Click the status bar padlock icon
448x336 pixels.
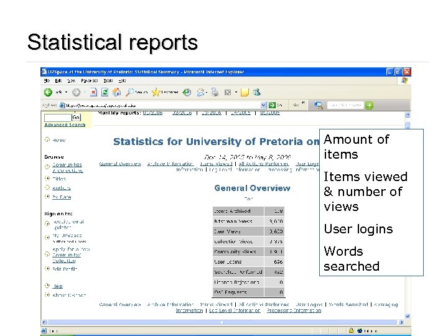pos(351,330)
